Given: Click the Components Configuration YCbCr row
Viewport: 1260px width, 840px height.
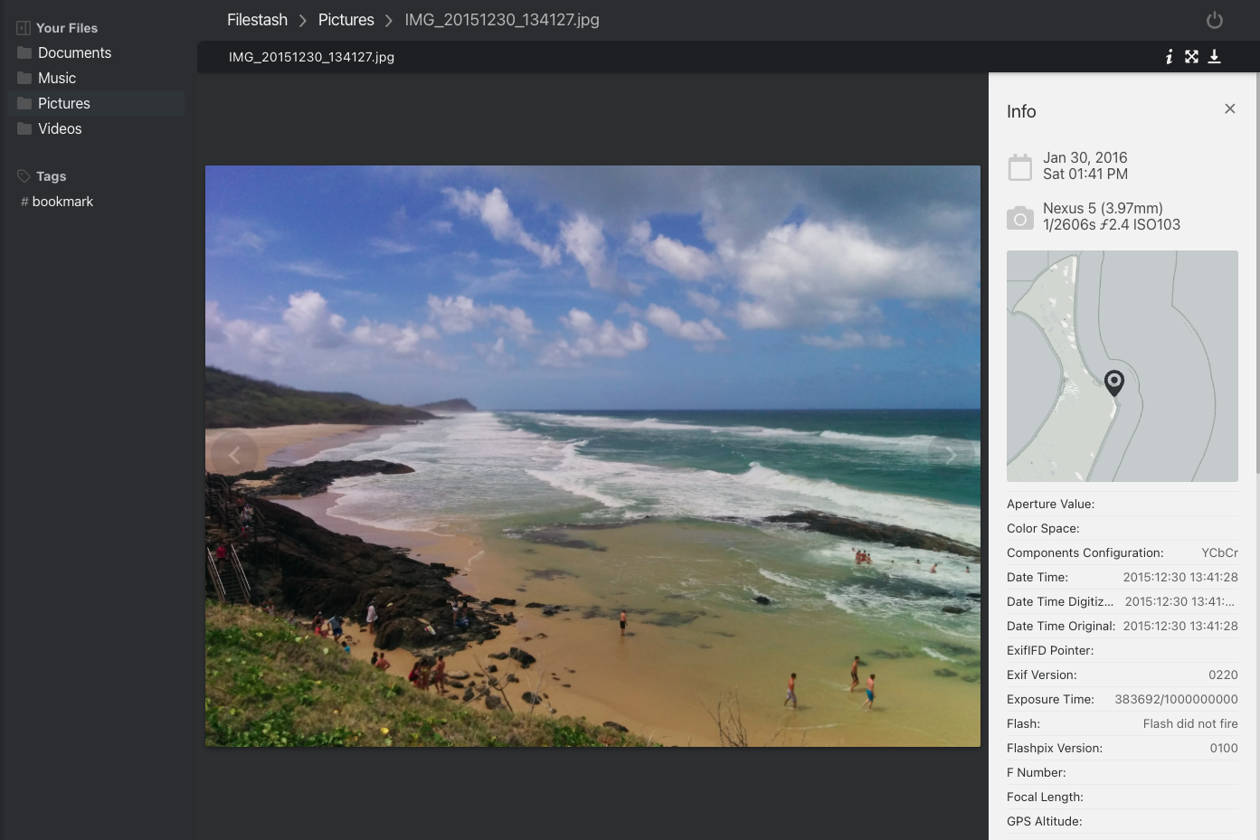Looking at the screenshot, I should coord(1123,552).
